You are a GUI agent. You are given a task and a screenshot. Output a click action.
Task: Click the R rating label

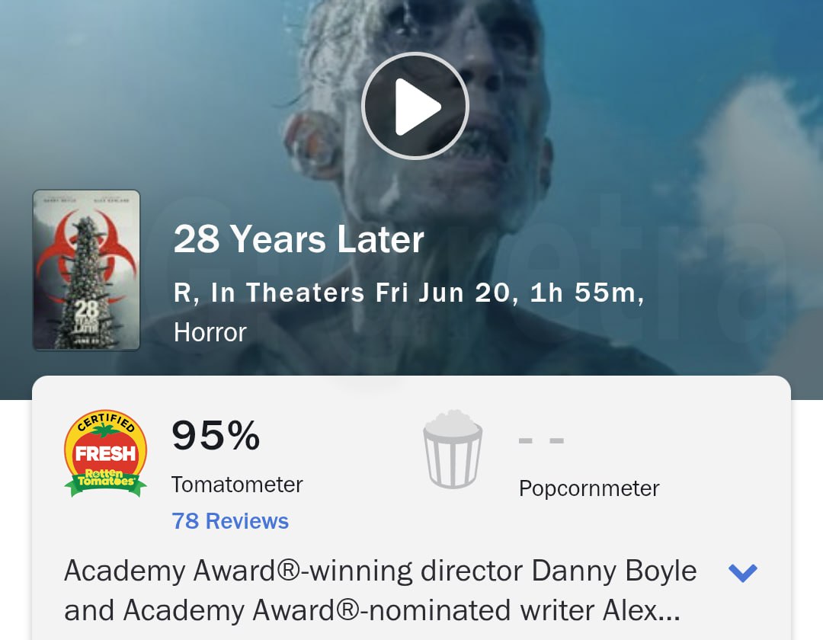coord(182,293)
